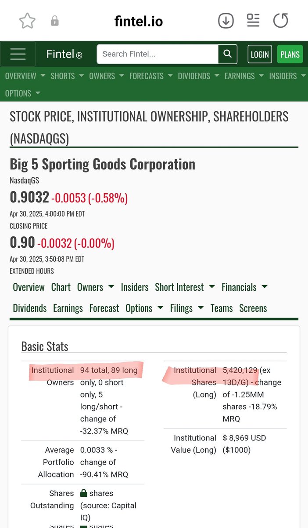This screenshot has height=528, width=308.
Task: Click the LOGIN button
Action: point(260,55)
